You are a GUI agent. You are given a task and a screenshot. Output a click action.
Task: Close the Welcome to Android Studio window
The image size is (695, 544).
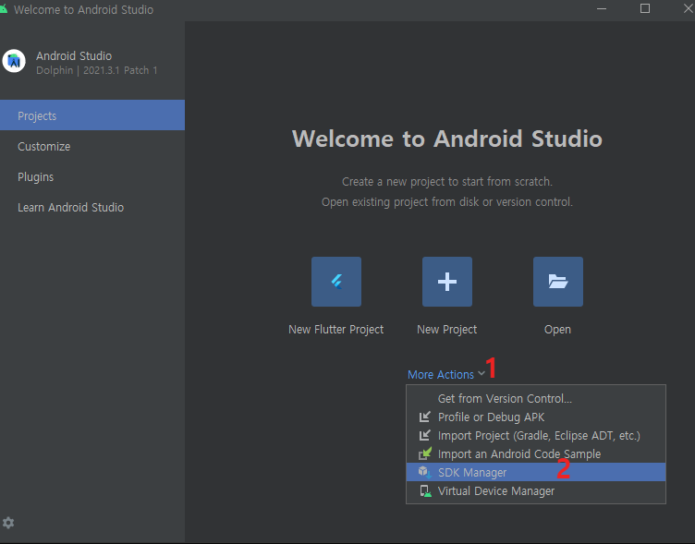[689, 9]
